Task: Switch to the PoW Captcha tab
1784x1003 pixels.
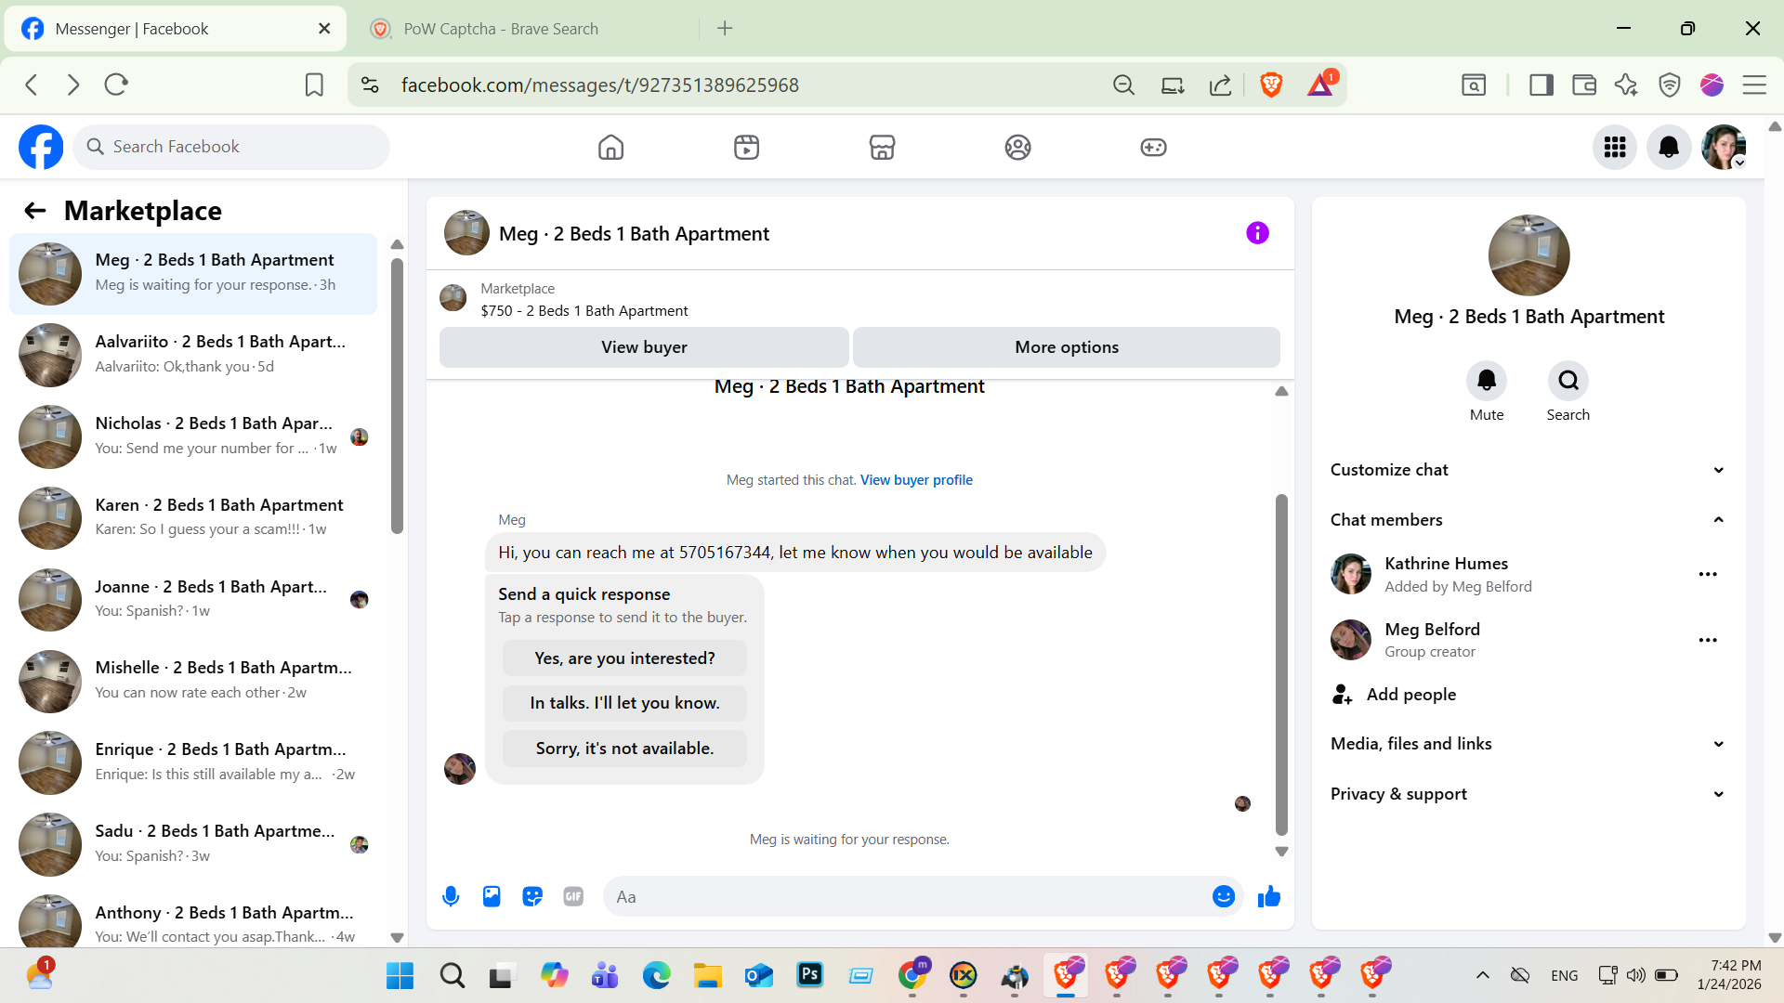Action: tap(502, 29)
